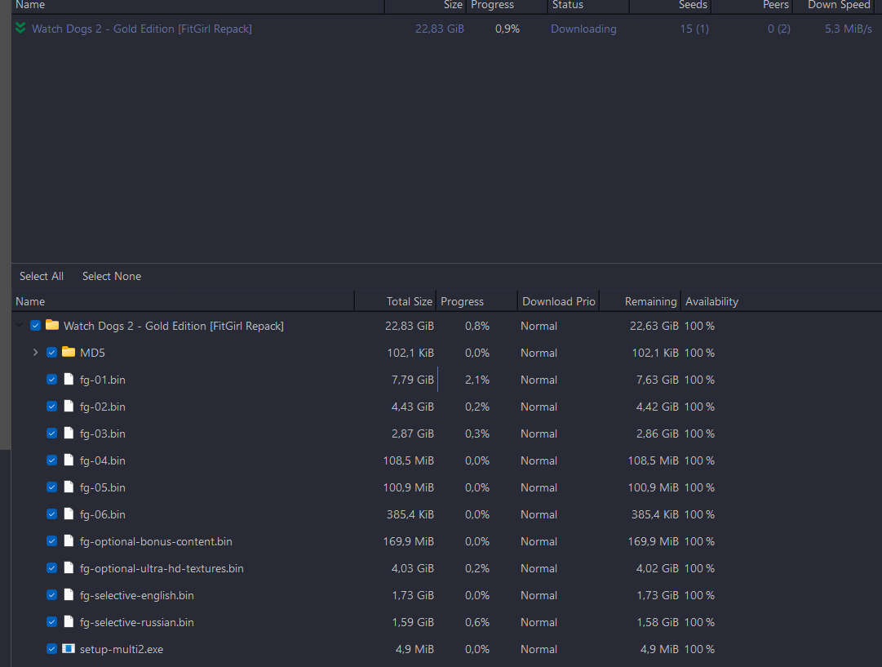
Task: Click the 15 (1) seeds value
Action: [x=694, y=29]
